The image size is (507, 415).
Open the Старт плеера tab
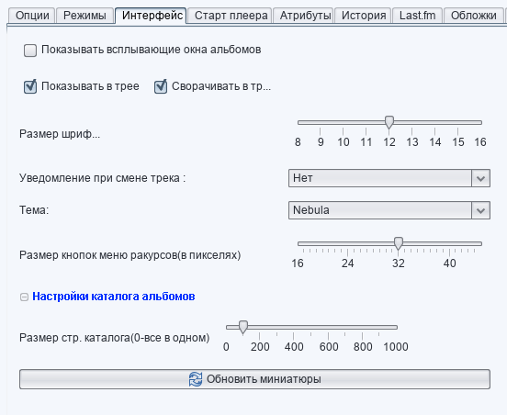click(231, 16)
